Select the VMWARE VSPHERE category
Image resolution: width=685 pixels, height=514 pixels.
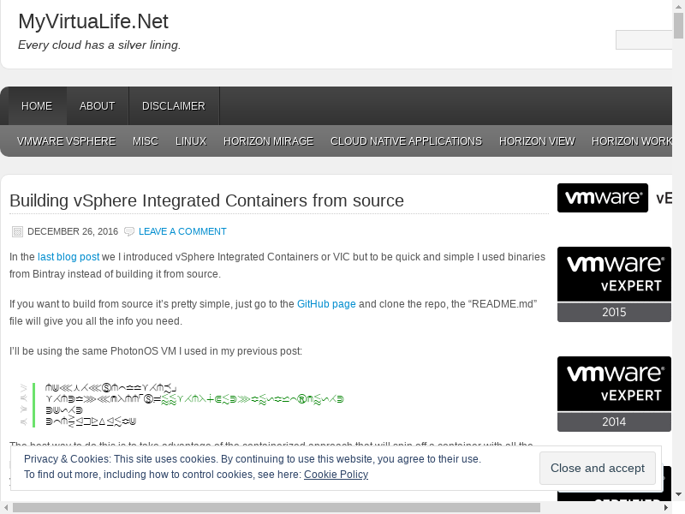pyautogui.click(x=66, y=141)
